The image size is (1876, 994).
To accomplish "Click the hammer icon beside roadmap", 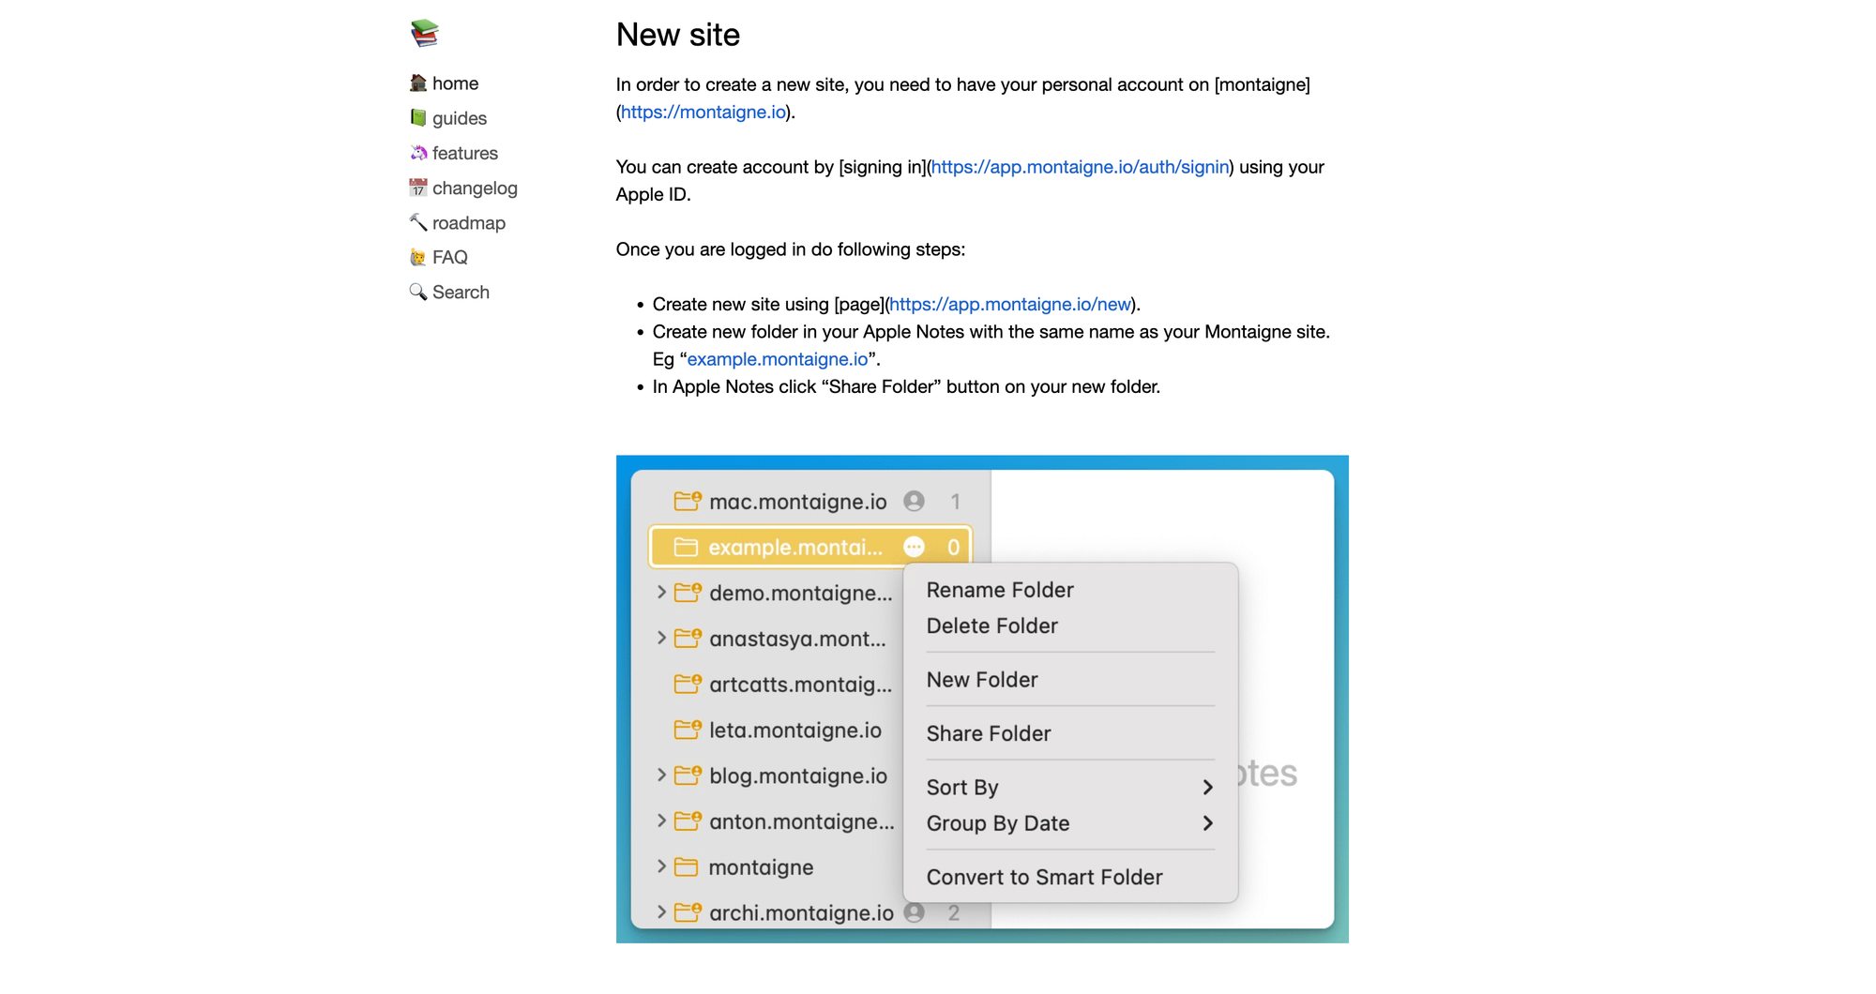I will coord(418,222).
